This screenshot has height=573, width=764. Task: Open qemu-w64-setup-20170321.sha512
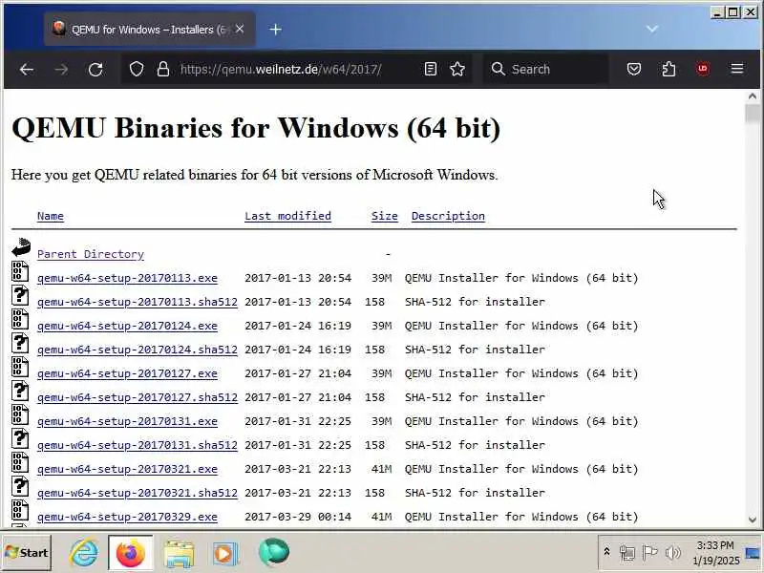pos(138,493)
